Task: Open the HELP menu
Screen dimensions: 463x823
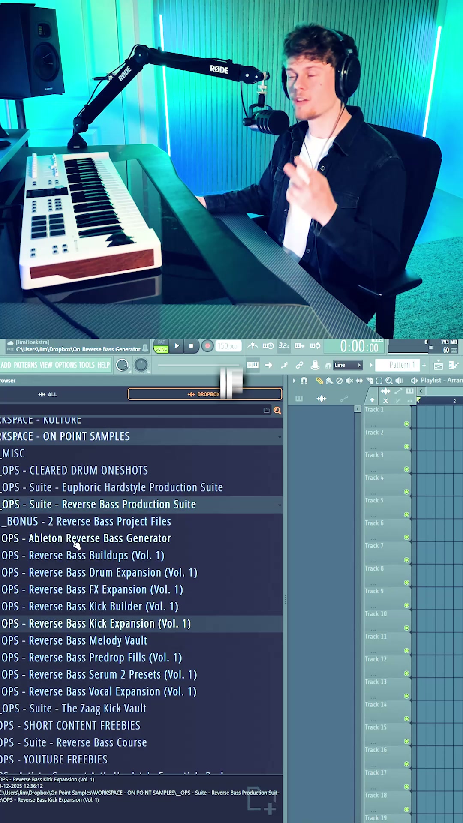Action: pos(103,365)
